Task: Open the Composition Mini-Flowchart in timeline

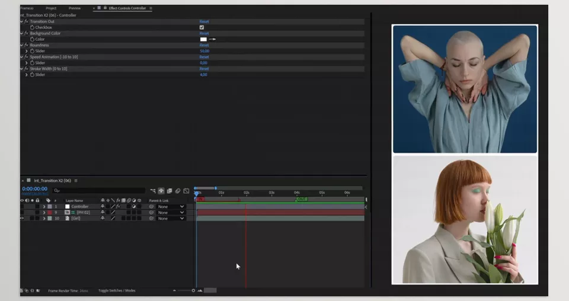Action: pos(153,191)
